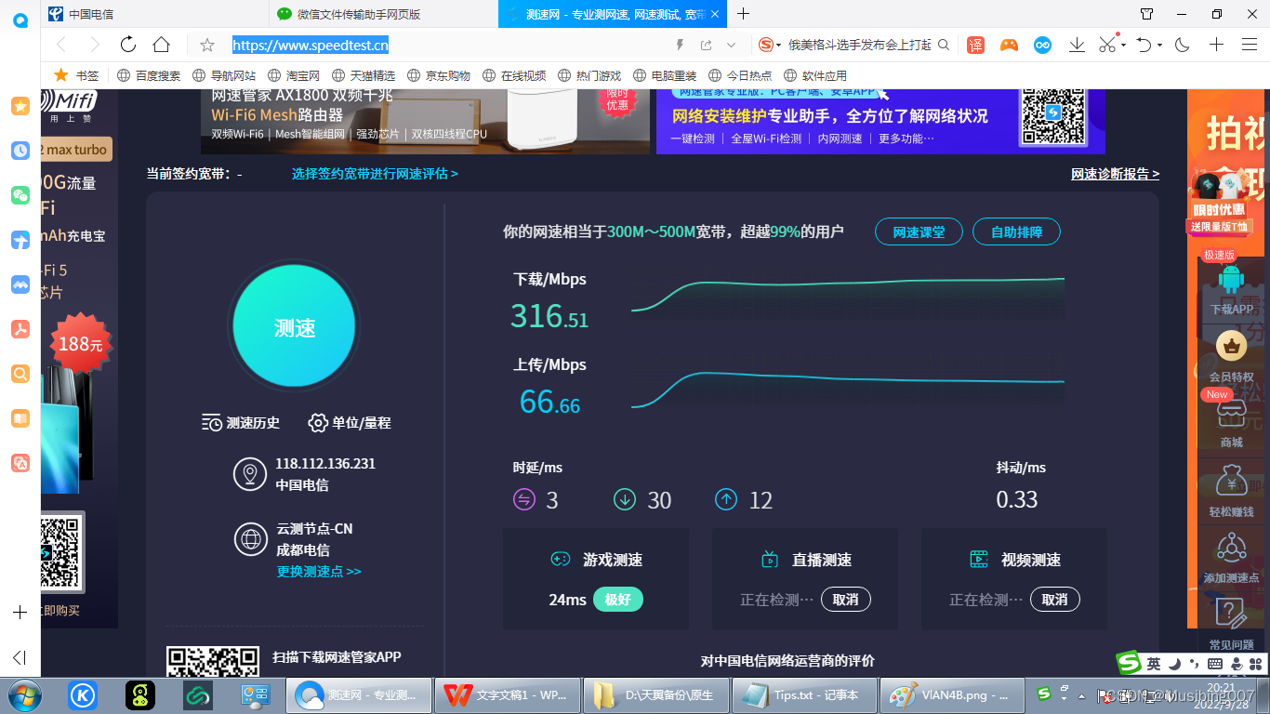
Task: Click the 游戏测速 gamepad icon
Action: point(561,560)
